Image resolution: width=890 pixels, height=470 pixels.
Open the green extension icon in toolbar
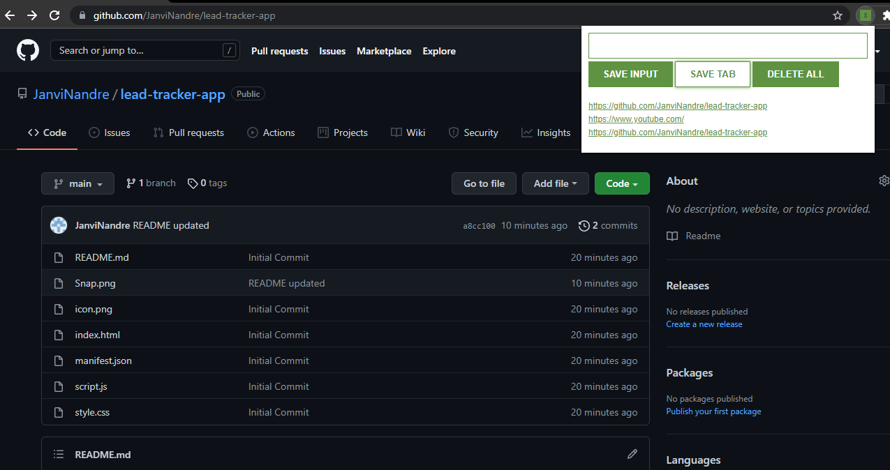point(865,15)
